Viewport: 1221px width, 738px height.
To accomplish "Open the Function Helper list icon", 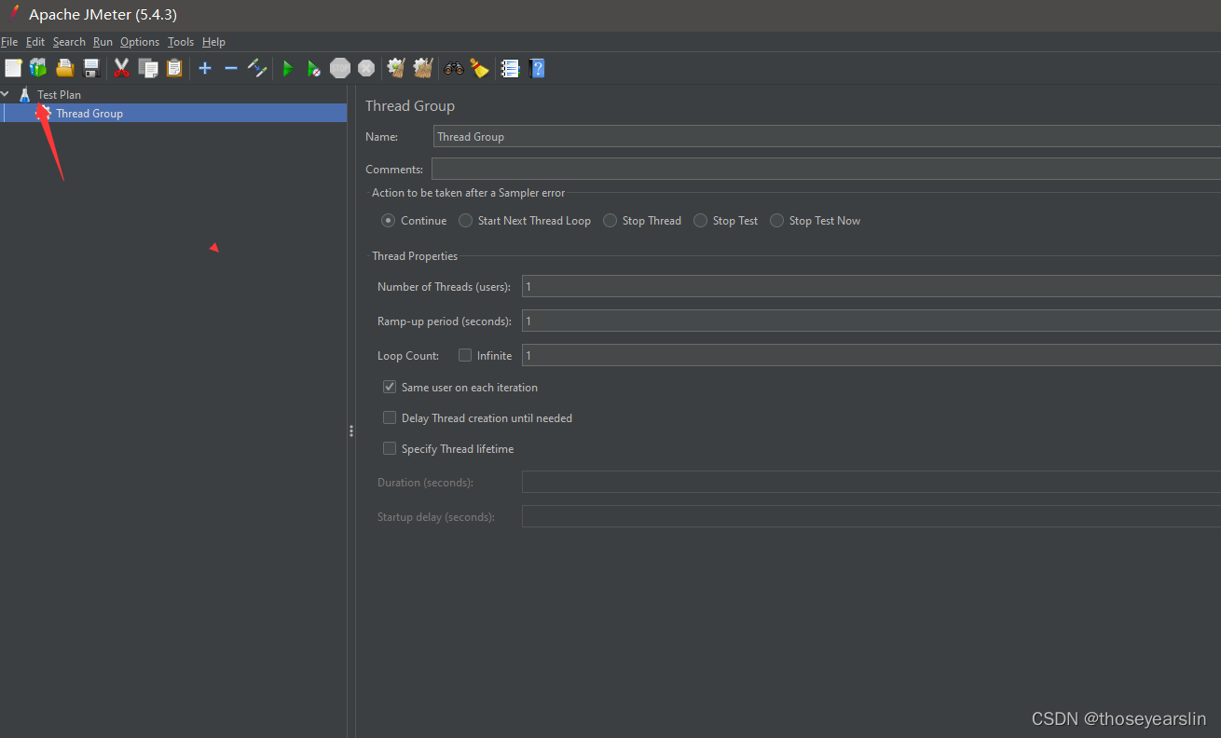I will click(510, 68).
